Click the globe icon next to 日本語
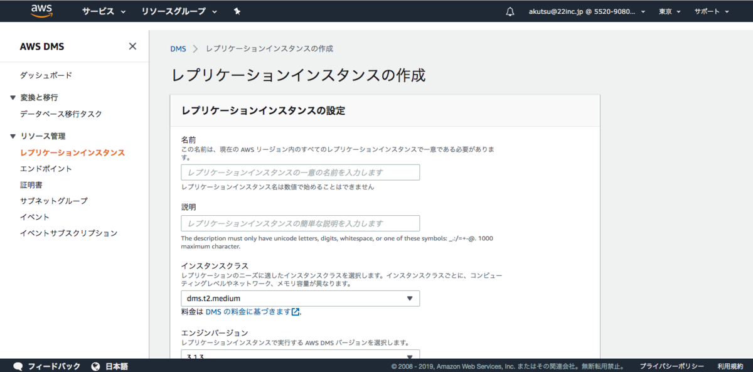This screenshot has height=372, width=753. [95, 366]
